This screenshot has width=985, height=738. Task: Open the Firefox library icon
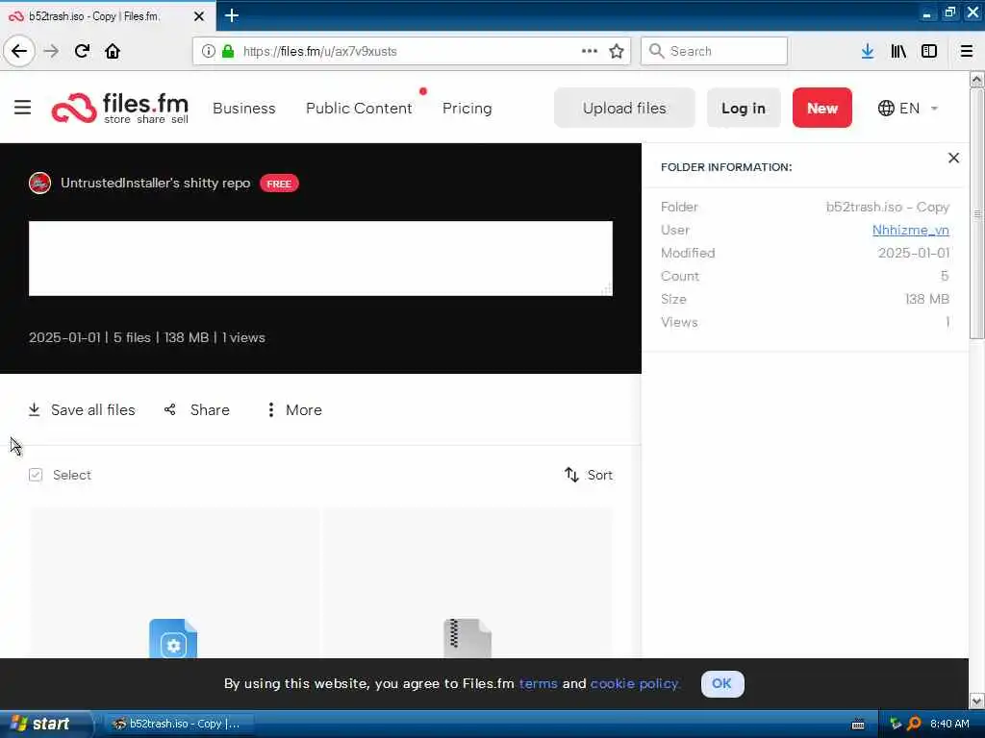click(x=898, y=51)
